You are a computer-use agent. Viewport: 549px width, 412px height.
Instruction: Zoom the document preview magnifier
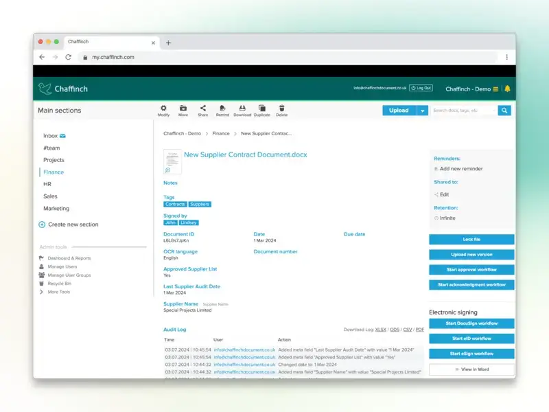pos(167,170)
